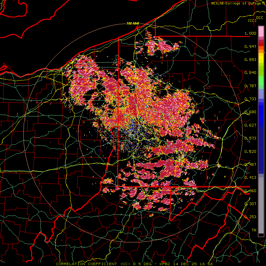Select the 0.573 legend value
266x266 pixels.
(x=250, y=138)
